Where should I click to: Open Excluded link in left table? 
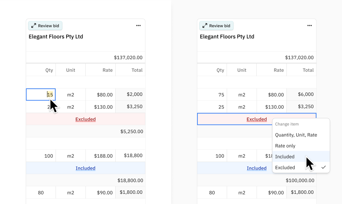[x=85, y=119]
